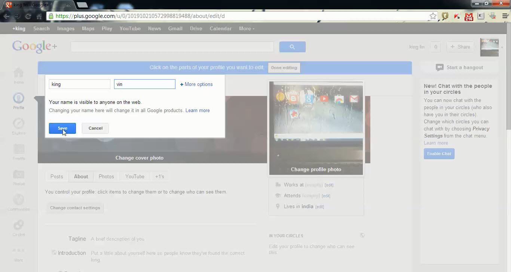Open YouTube in the Google bar
The image size is (511, 272).
click(x=130, y=28)
